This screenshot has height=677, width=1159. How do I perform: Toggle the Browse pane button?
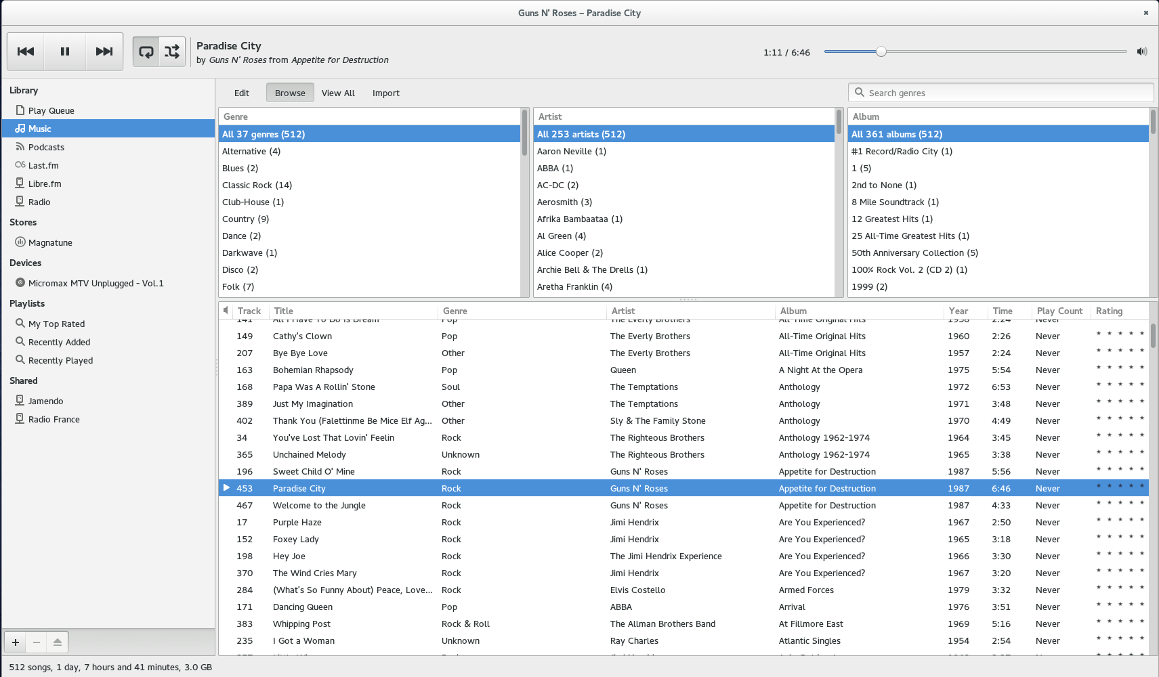tap(290, 93)
